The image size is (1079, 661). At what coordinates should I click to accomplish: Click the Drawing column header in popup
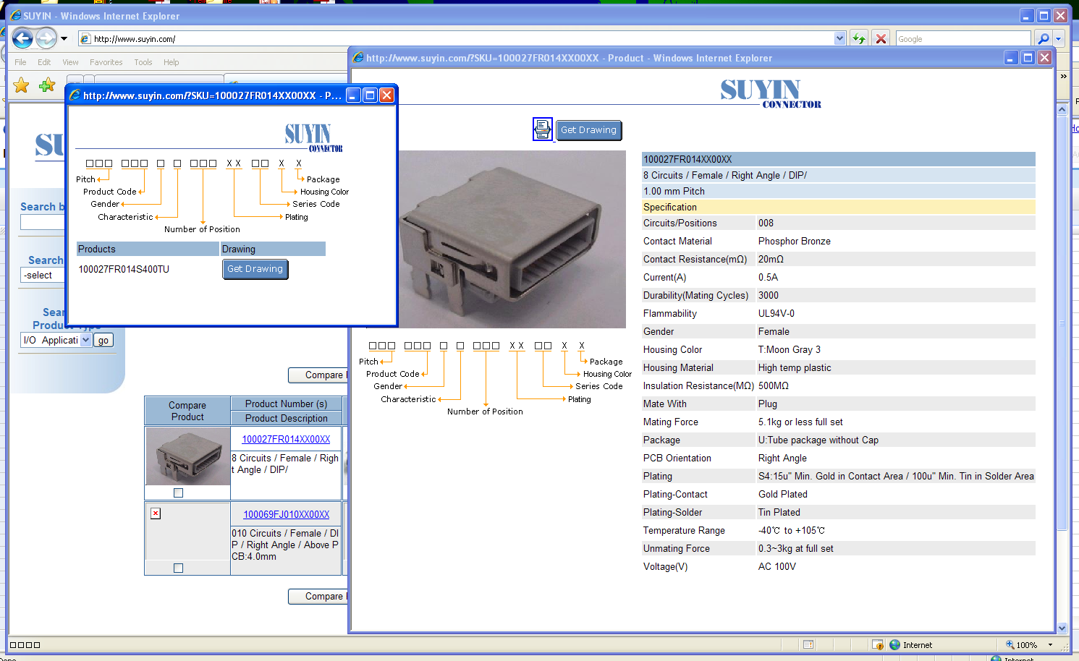[x=273, y=249]
